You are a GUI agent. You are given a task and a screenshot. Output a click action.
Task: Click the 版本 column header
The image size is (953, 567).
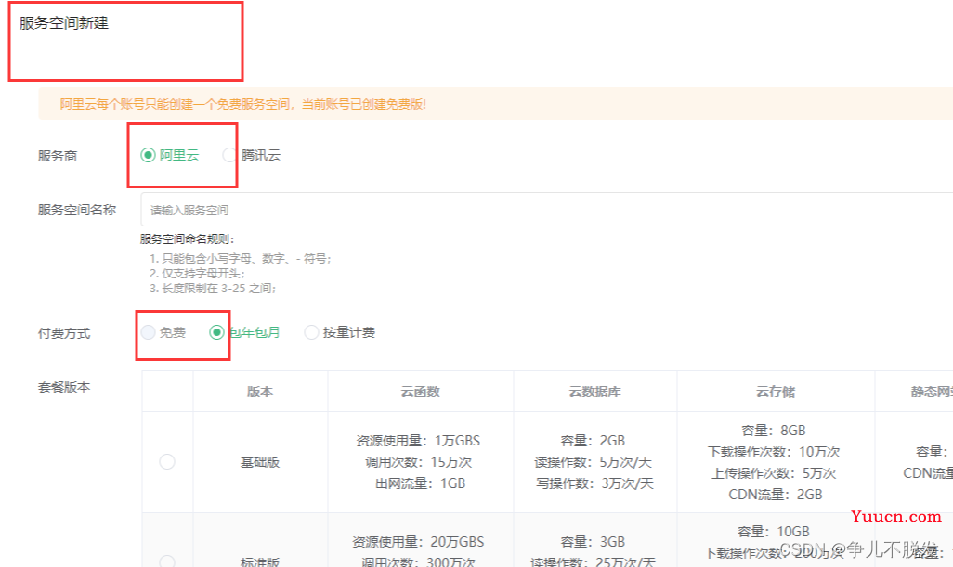click(260, 392)
